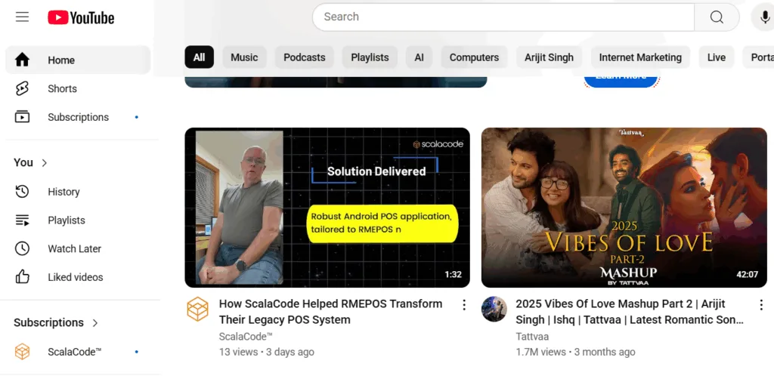This screenshot has width=774, height=376.
Task: Start voice search with microphone icon
Action: pos(764,17)
